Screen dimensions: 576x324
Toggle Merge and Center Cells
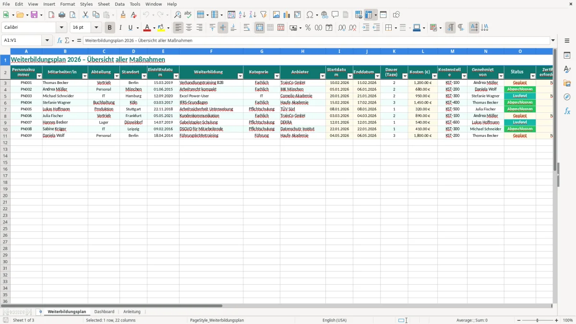tap(260, 28)
